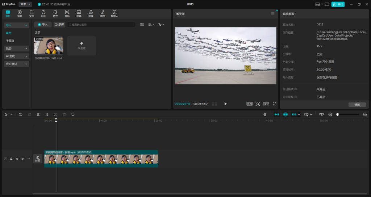The image size is (371, 197).
Task: Toggle the 原画 original quality button
Action: [249, 104]
